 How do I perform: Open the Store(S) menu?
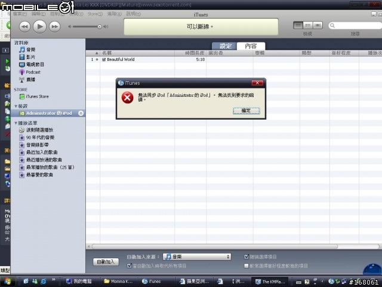95,14
